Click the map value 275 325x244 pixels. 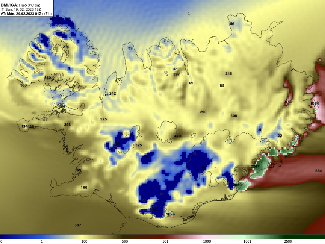(103, 119)
